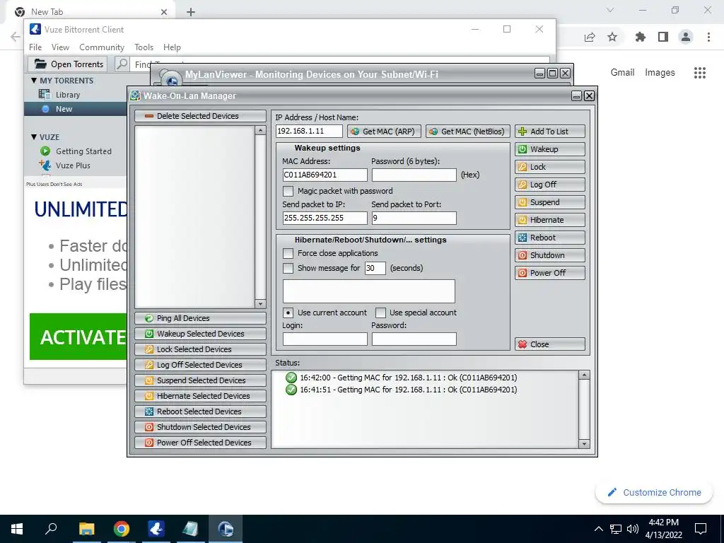Open Google apps grid in Chrome
Screen dimensions: 724x543
700,73
